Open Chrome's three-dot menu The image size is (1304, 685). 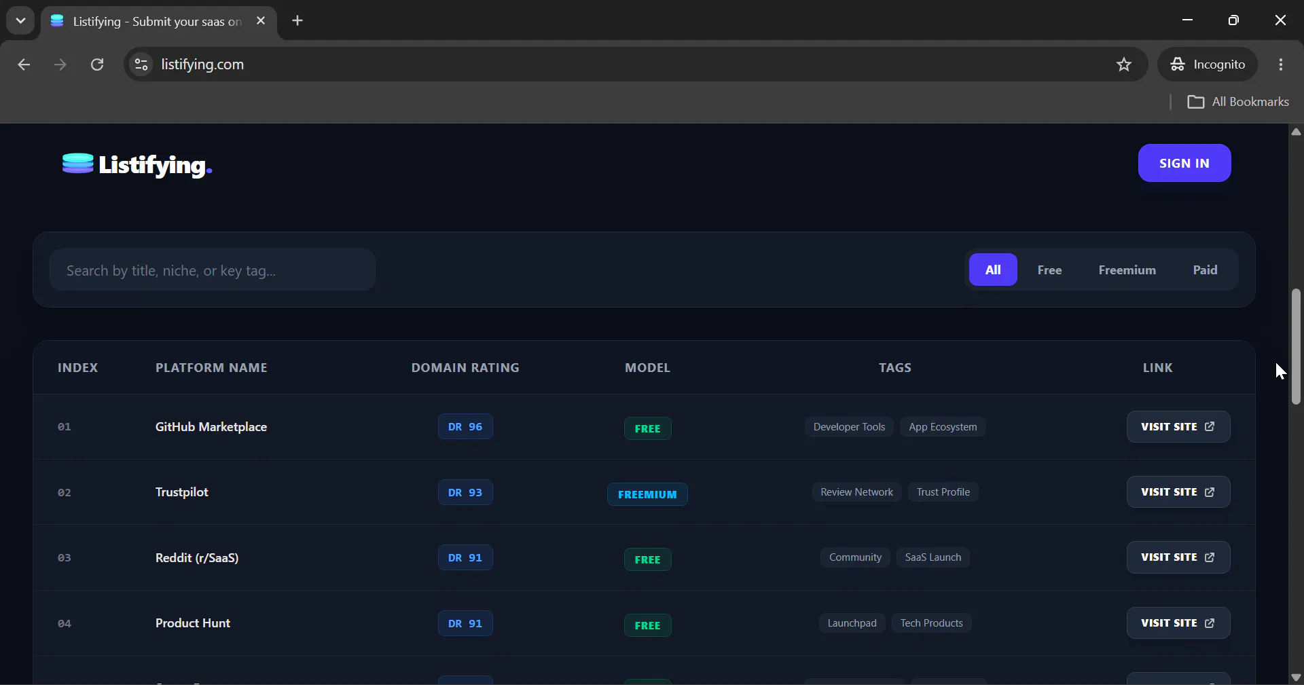[1281, 64]
